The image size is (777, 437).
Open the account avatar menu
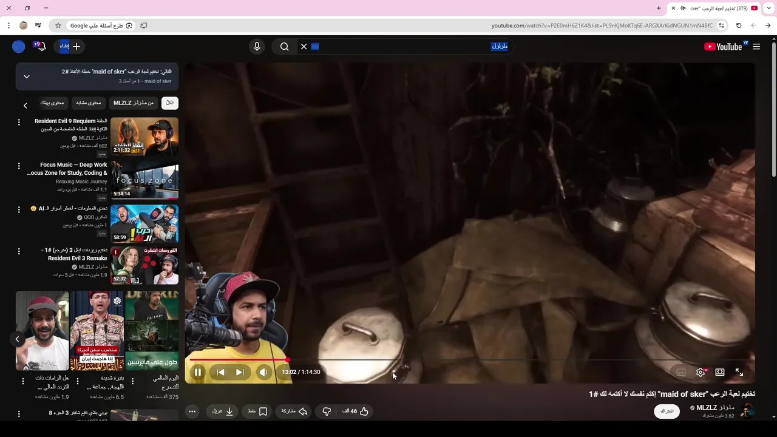point(19,46)
